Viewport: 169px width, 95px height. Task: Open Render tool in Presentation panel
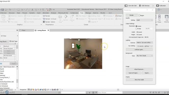point(46,16)
